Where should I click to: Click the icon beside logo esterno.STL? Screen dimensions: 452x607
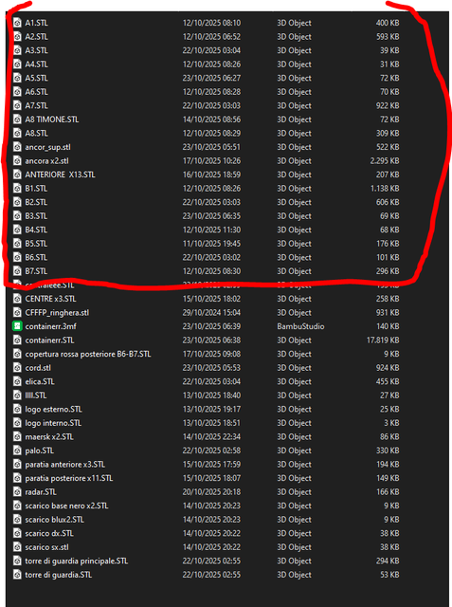pyautogui.click(x=17, y=409)
